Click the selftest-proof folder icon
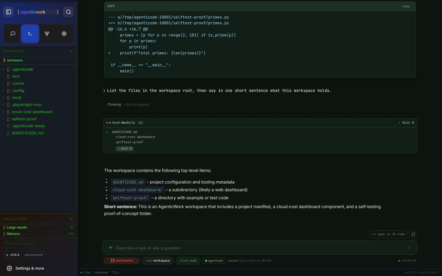The height and width of the screenshot is (276, 442). [x=8, y=119]
